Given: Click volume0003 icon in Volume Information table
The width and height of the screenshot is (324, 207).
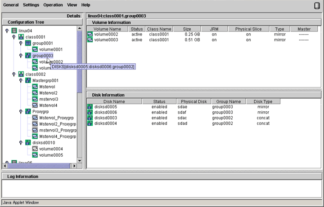Looking at the screenshot, I should click(90, 40).
